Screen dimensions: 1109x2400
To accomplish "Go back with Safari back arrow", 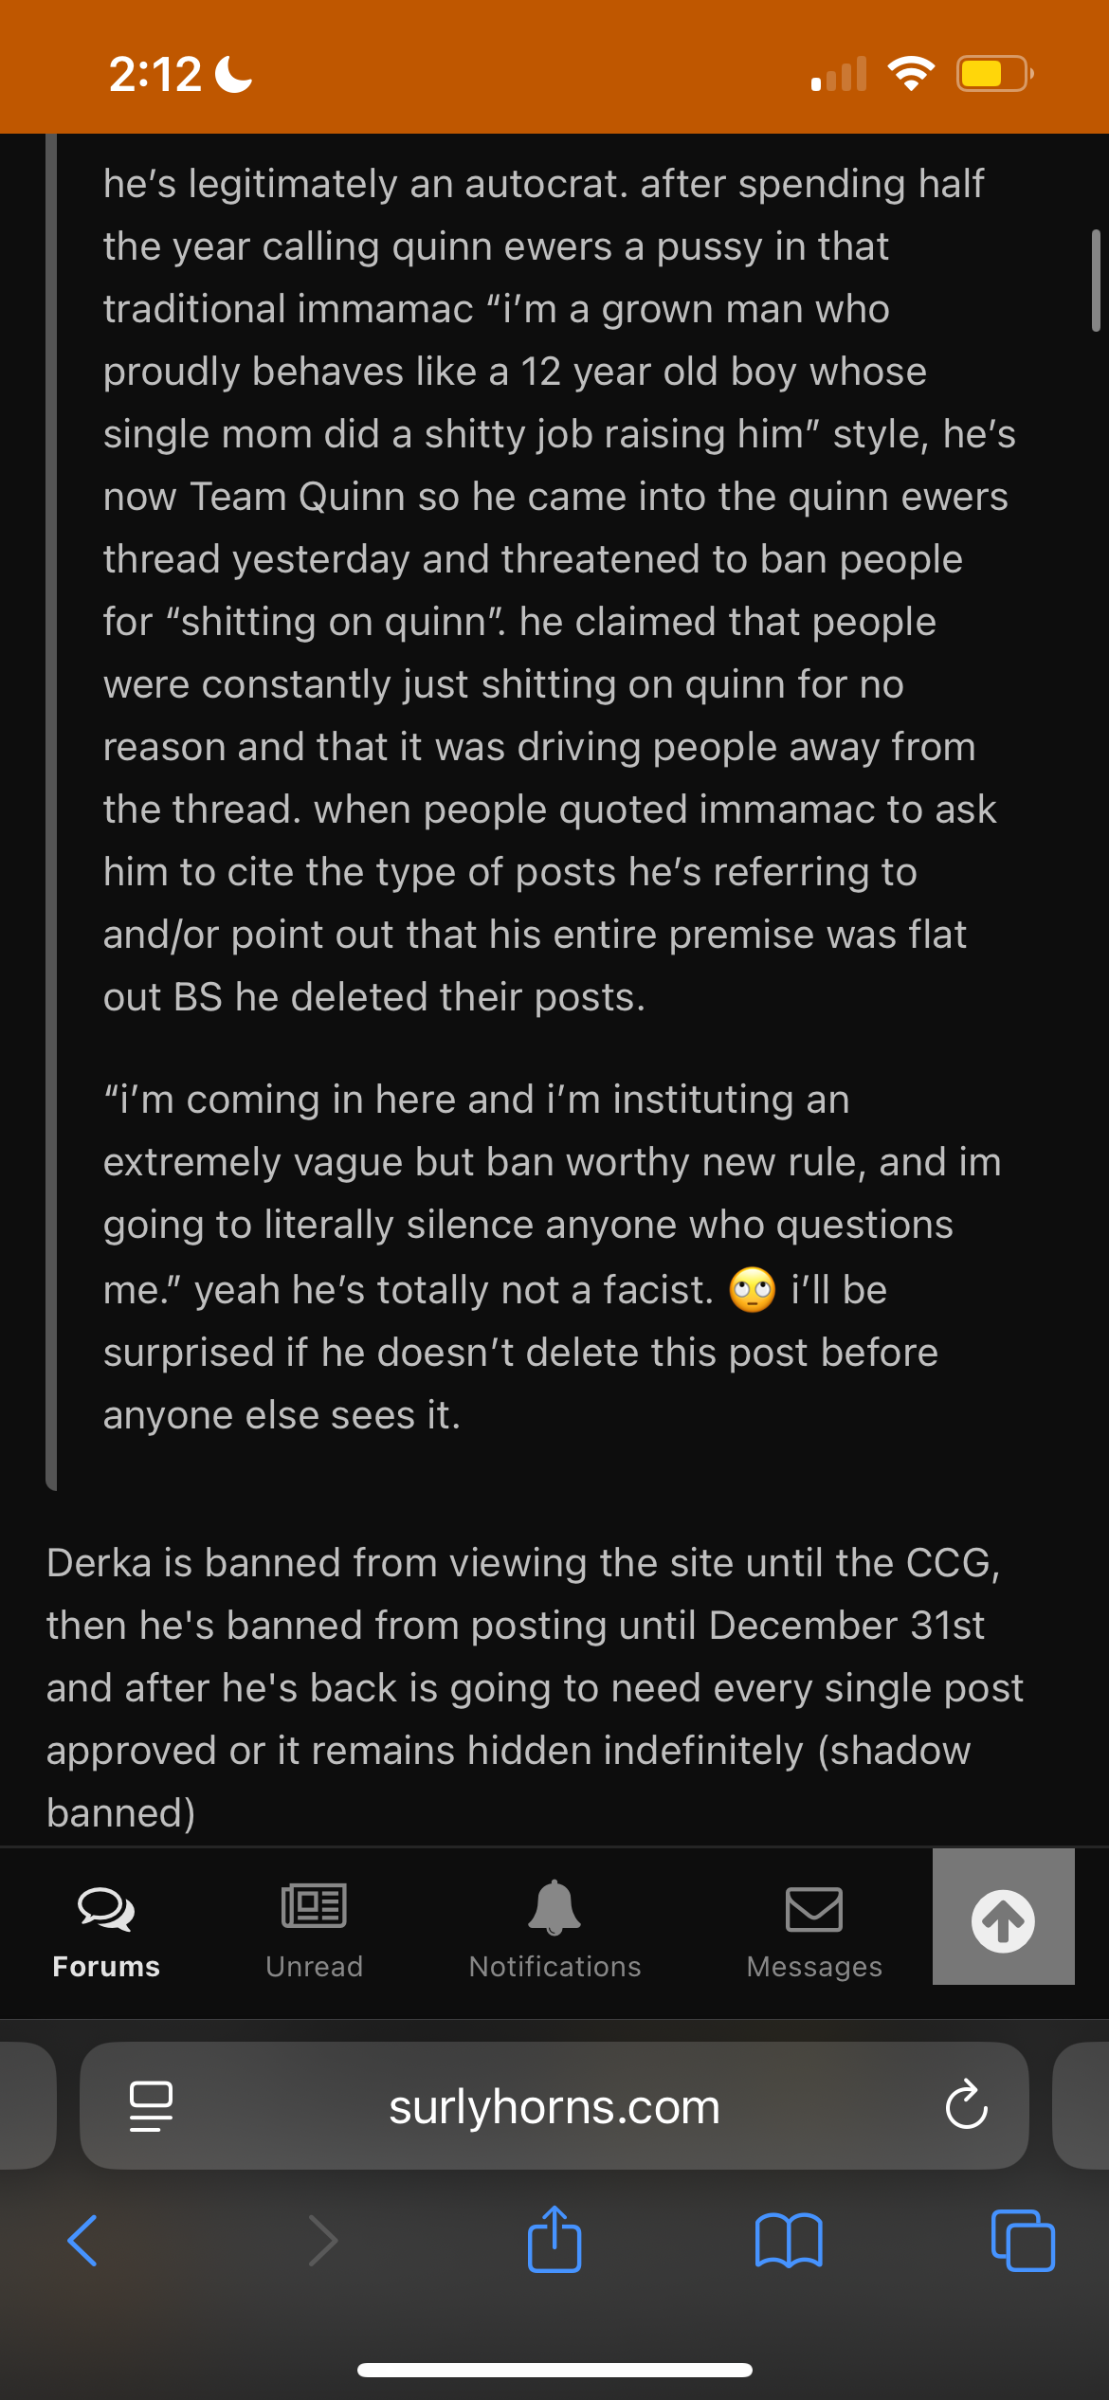I will [82, 2241].
